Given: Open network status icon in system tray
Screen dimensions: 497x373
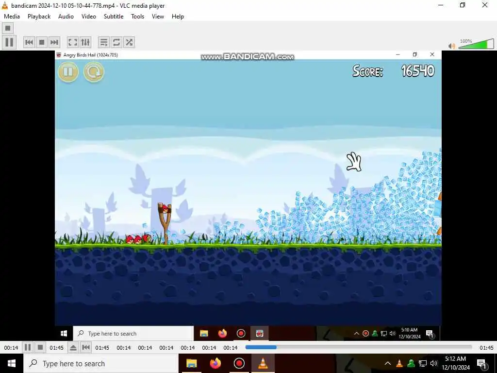Looking at the screenshot, I should pyautogui.click(x=423, y=363).
